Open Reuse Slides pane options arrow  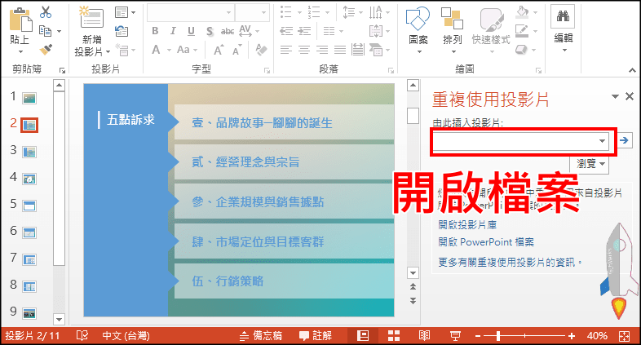[615, 96]
